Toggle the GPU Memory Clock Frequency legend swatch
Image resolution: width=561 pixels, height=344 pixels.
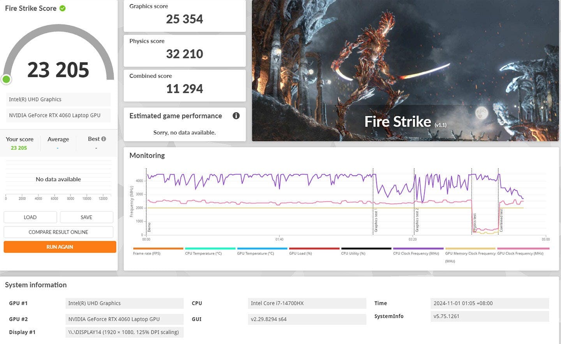tap(470, 248)
